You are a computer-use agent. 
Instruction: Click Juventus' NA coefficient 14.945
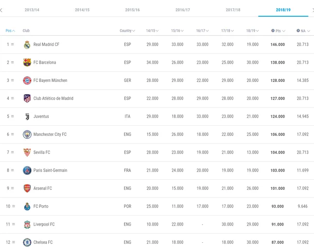302,117
